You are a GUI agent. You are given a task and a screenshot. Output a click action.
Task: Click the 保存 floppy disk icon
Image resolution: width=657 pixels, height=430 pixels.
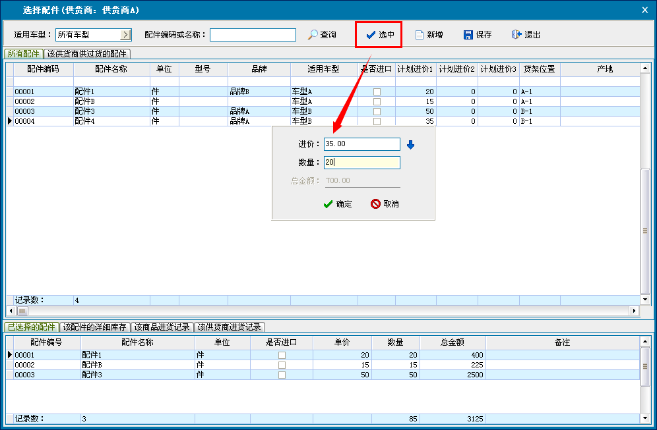(468, 35)
